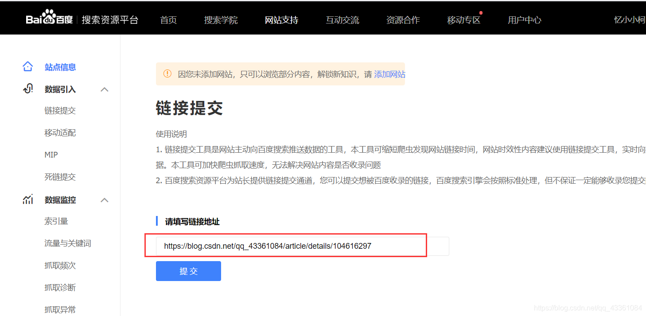This screenshot has height=316, width=646.
Task: Select the 网站支持 tab
Action: click(x=281, y=19)
